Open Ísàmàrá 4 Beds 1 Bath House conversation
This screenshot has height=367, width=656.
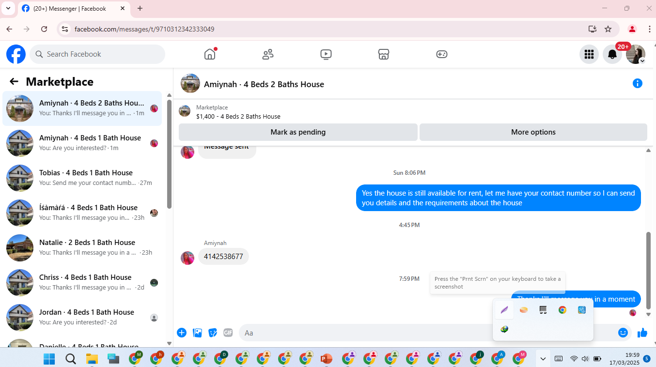pos(82,213)
